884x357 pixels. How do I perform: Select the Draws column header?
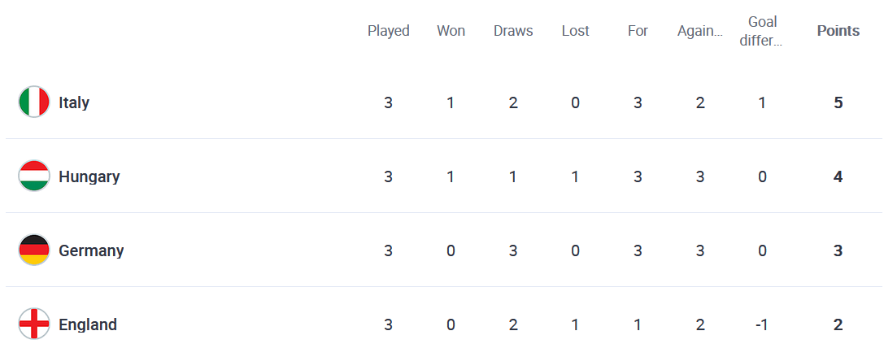513,30
